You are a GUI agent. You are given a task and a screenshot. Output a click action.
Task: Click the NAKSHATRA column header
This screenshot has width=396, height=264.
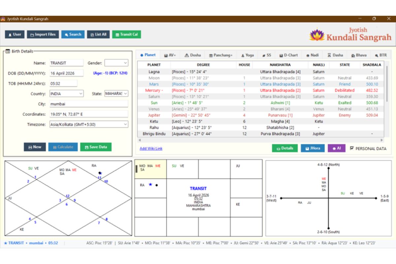click(280, 65)
